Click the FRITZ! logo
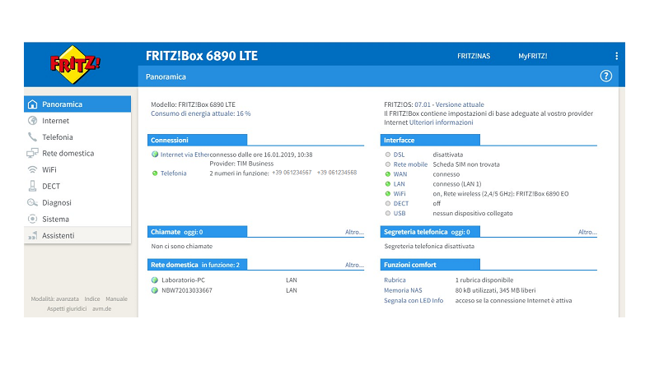This screenshot has width=659, height=370. [x=75, y=65]
